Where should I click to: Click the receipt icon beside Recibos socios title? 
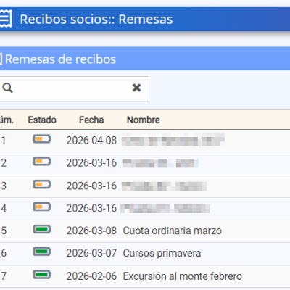5,19
